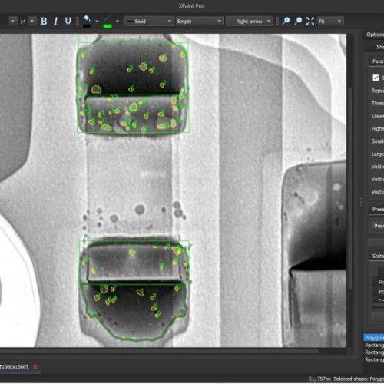Viewport: 384px width, 384px height.
Task: Select the highlighted Polygon shape entry
Action: coord(374,338)
